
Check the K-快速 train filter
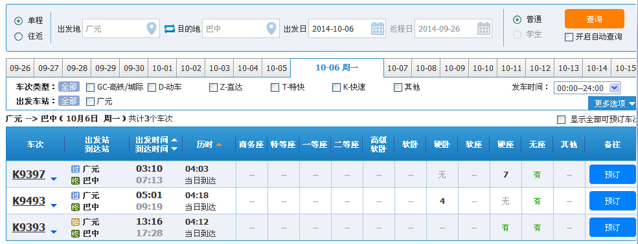[337, 88]
